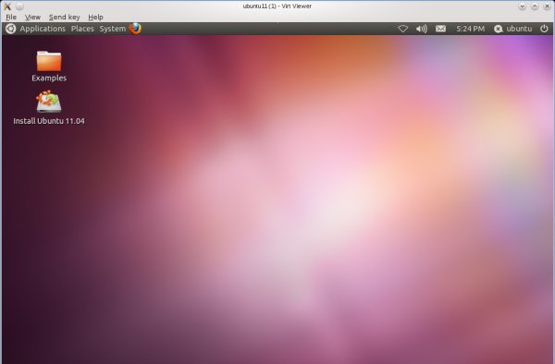Close the Virt Viewer window
555x364 pixels.
547,6
